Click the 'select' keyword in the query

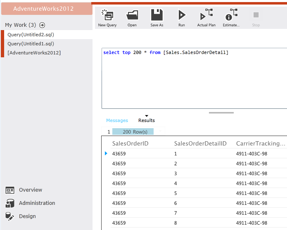tap(111, 52)
